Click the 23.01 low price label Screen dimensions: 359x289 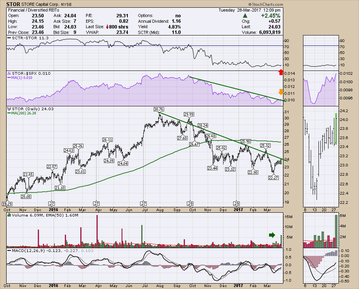80,171
